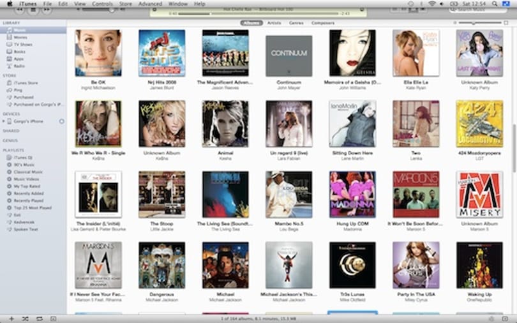Open the Purchased playlist in sidebar
Viewport: 517px width, 323px height.
(x=33, y=97)
